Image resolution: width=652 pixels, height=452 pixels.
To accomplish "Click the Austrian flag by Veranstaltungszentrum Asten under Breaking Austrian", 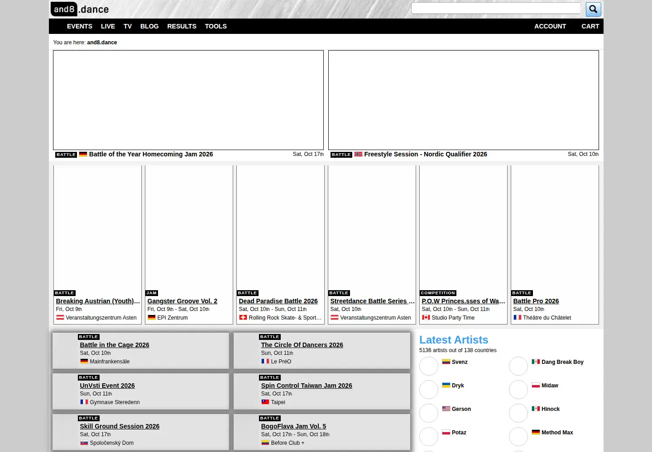I will pos(60,317).
